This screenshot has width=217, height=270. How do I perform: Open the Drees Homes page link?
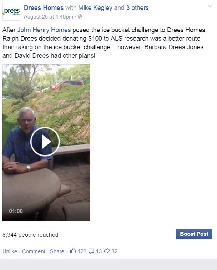click(44, 8)
